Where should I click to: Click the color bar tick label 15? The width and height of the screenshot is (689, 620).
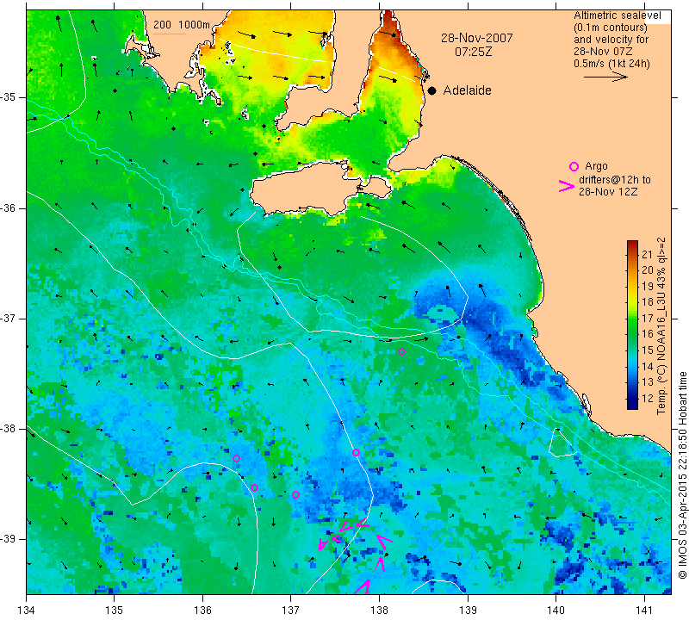648,350
